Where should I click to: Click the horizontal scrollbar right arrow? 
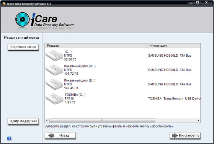tap(198, 120)
